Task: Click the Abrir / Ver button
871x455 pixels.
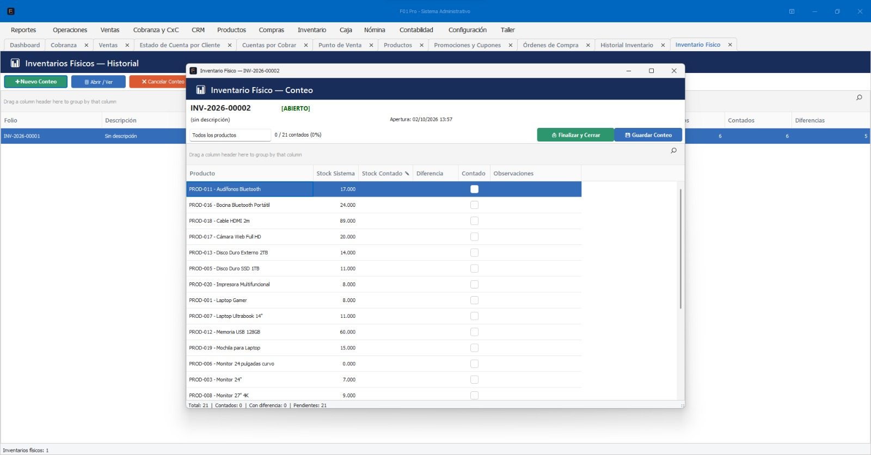Action: [99, 82]
